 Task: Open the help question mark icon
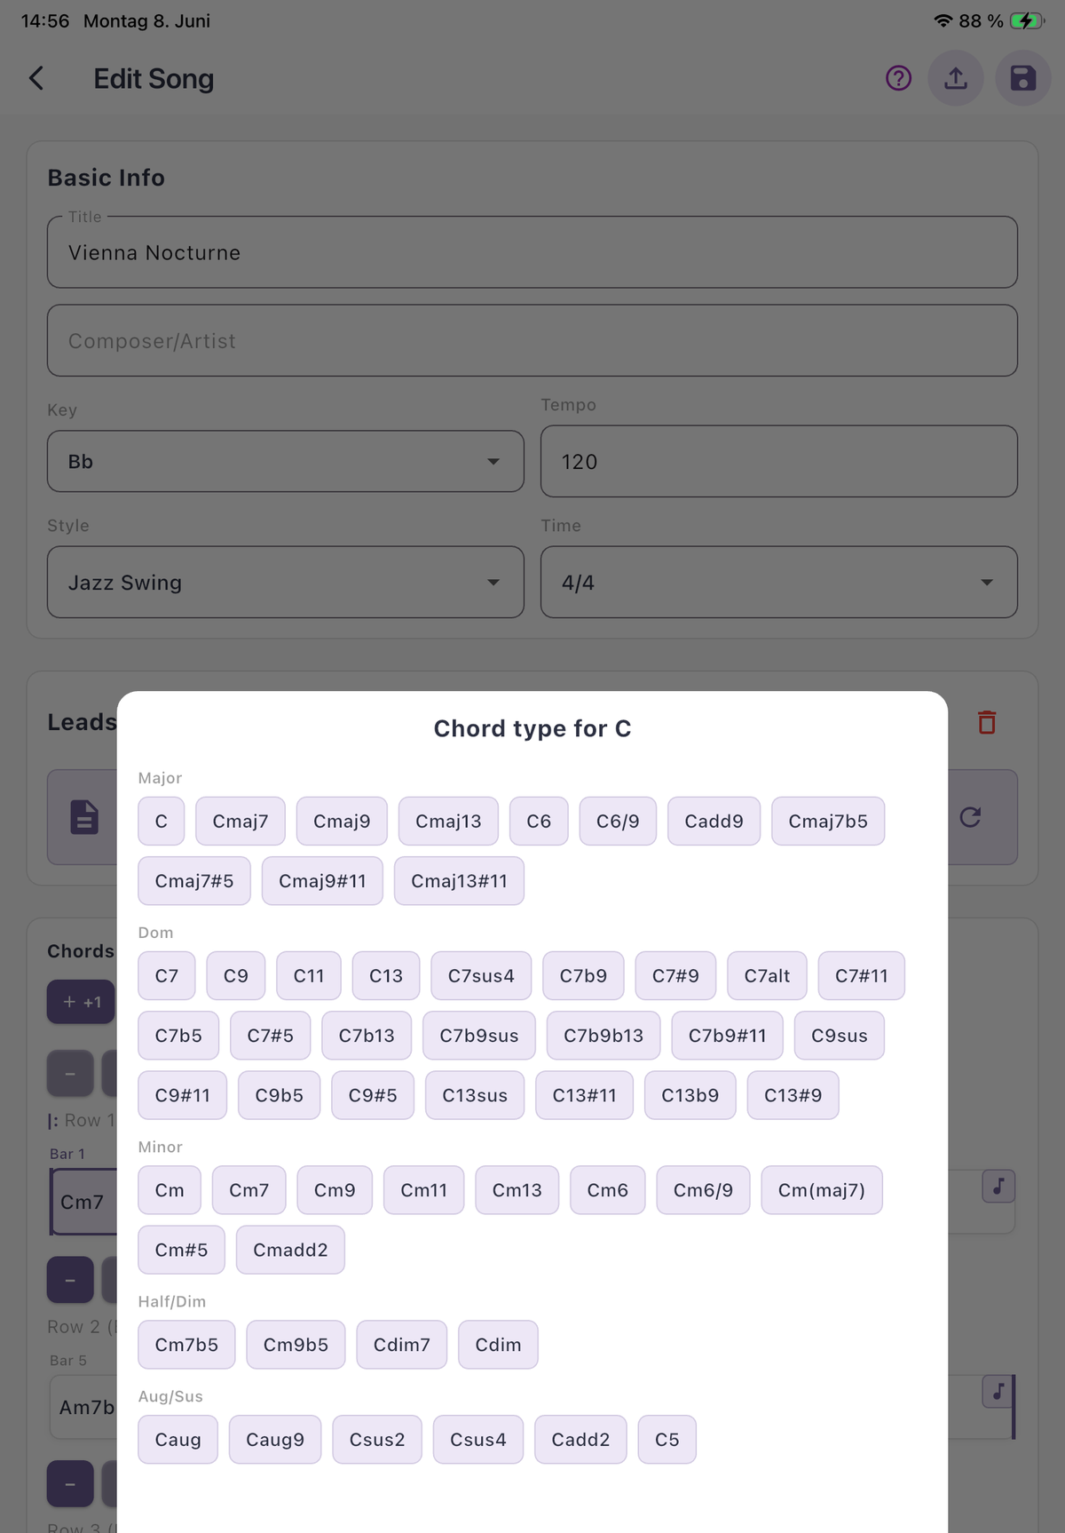pos(898,78)
